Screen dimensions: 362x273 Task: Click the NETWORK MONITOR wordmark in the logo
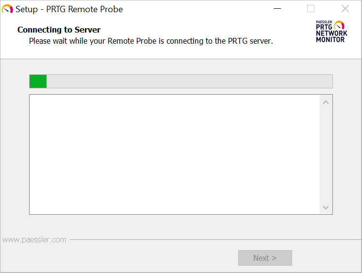click(x=331, y=36)
